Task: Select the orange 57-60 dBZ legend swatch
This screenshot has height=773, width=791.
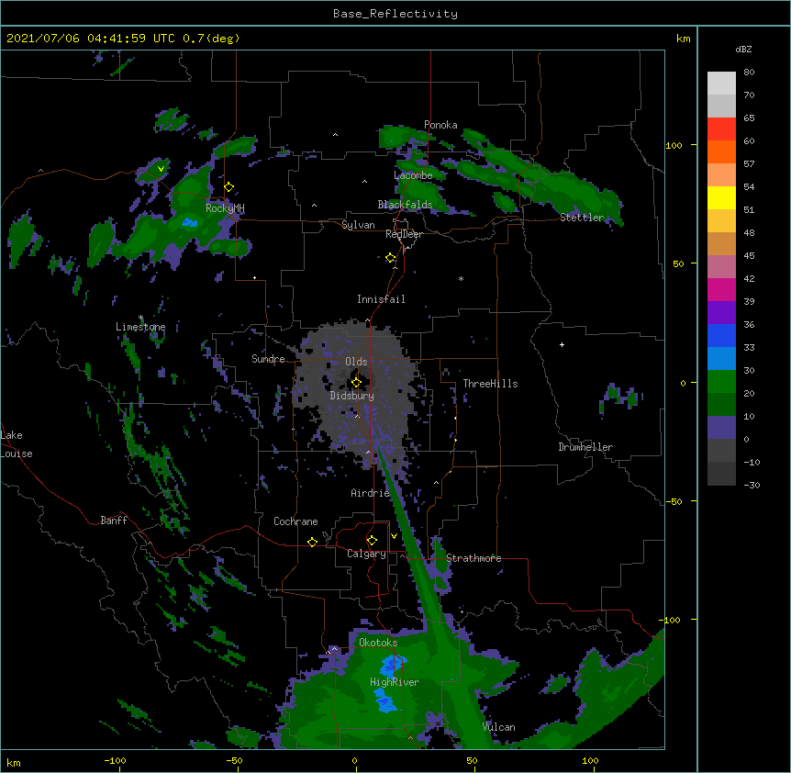Action: click(721, 151)
